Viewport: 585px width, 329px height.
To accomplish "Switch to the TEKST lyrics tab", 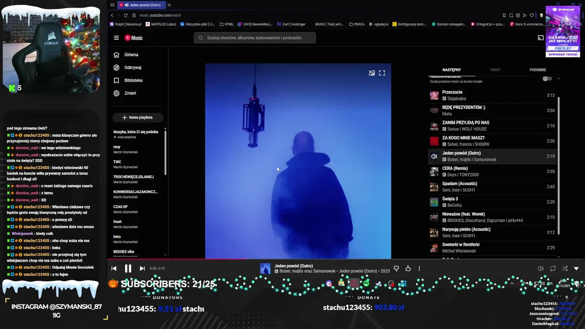I will [x=495, y=70].
